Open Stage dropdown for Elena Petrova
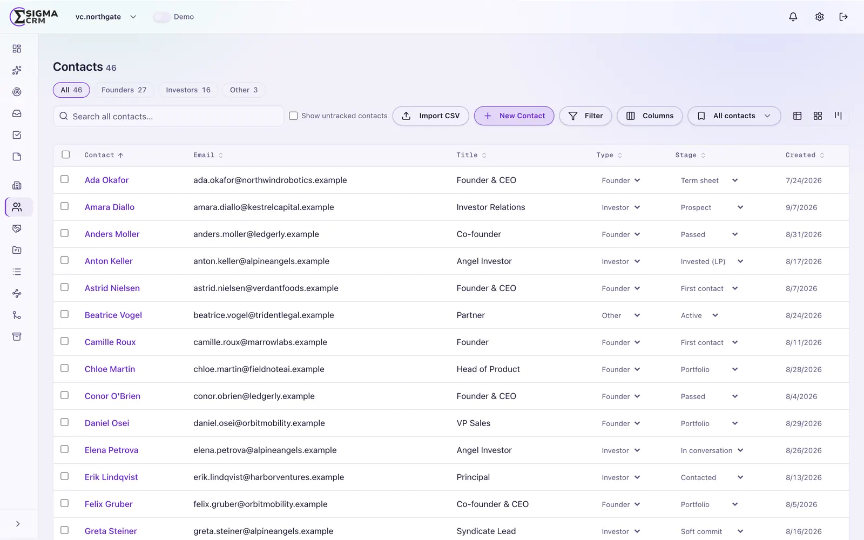 (712, 450)
